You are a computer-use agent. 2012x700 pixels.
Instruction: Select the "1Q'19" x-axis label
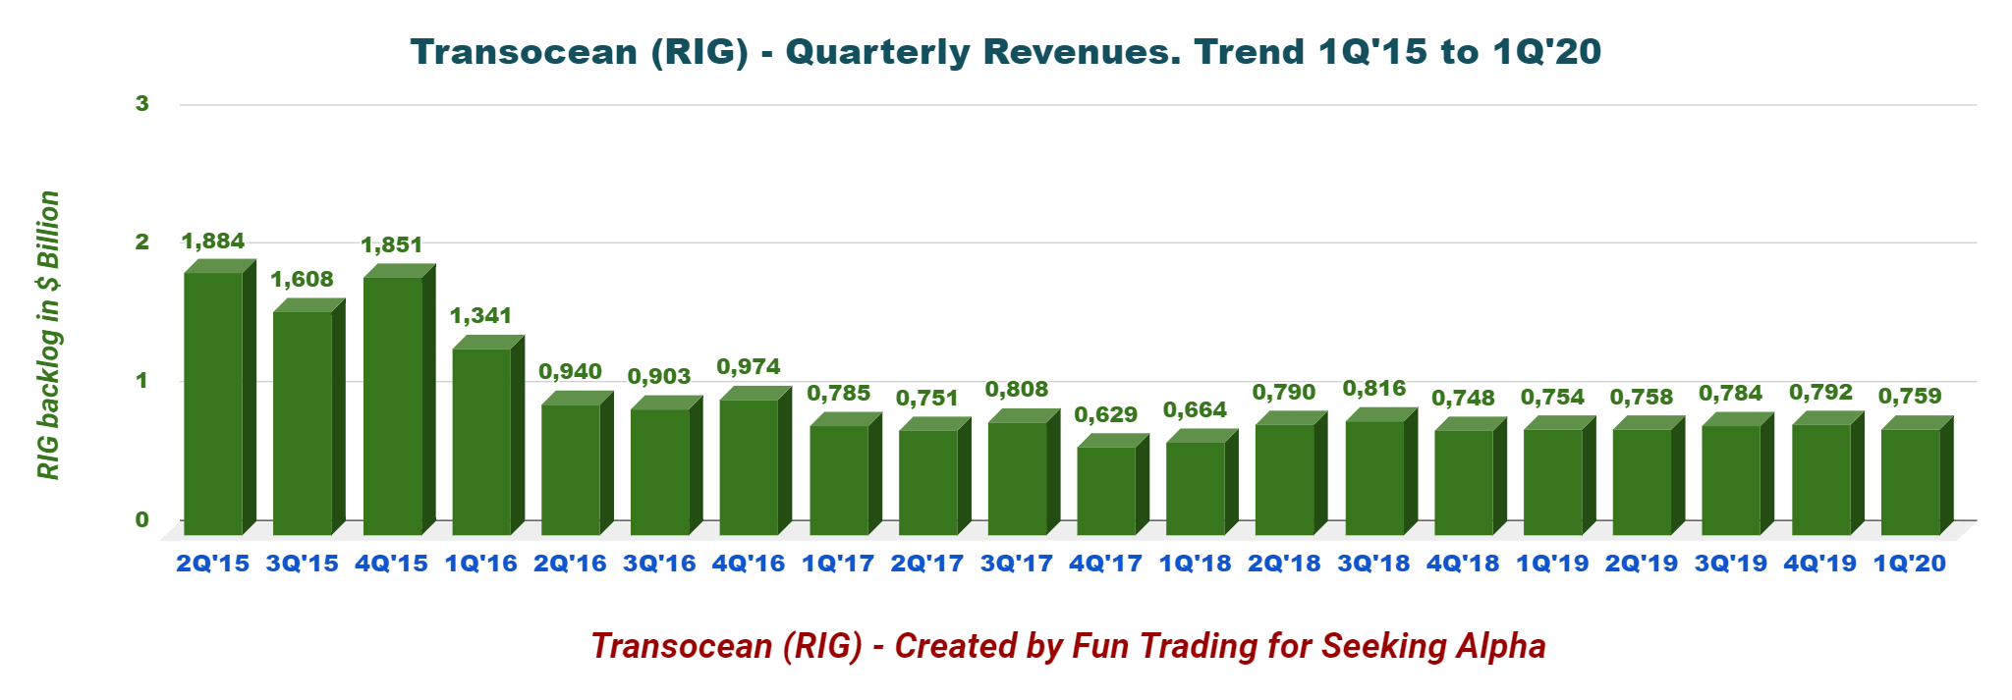1552,564
